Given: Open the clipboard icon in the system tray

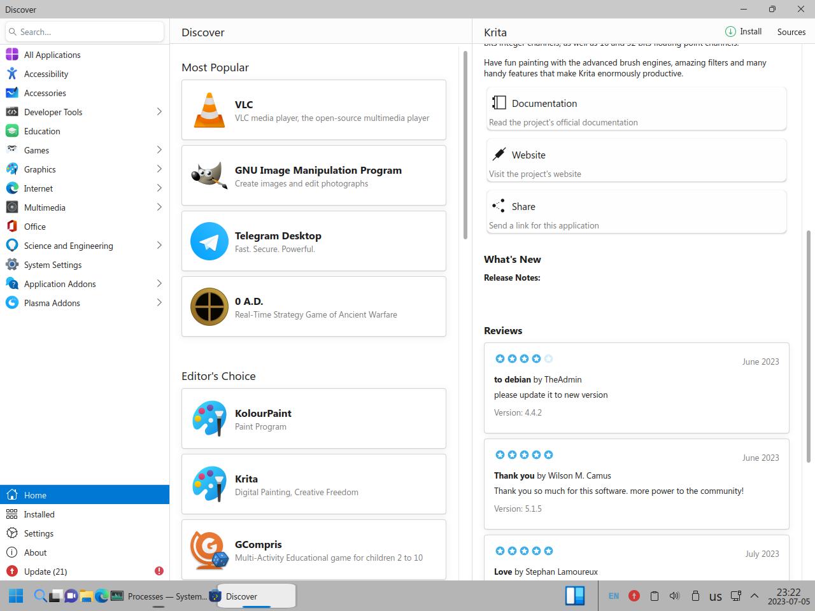Looking at the screenshot, I should (x=654, y=596).
